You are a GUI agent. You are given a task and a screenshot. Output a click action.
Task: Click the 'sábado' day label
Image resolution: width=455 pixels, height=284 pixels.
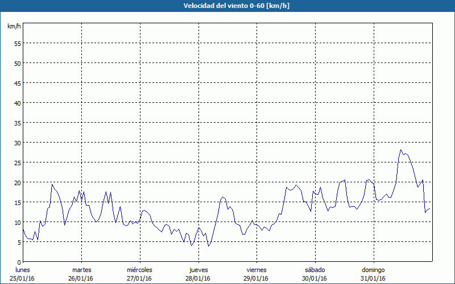pyautogui.click(x=315, y=270)
